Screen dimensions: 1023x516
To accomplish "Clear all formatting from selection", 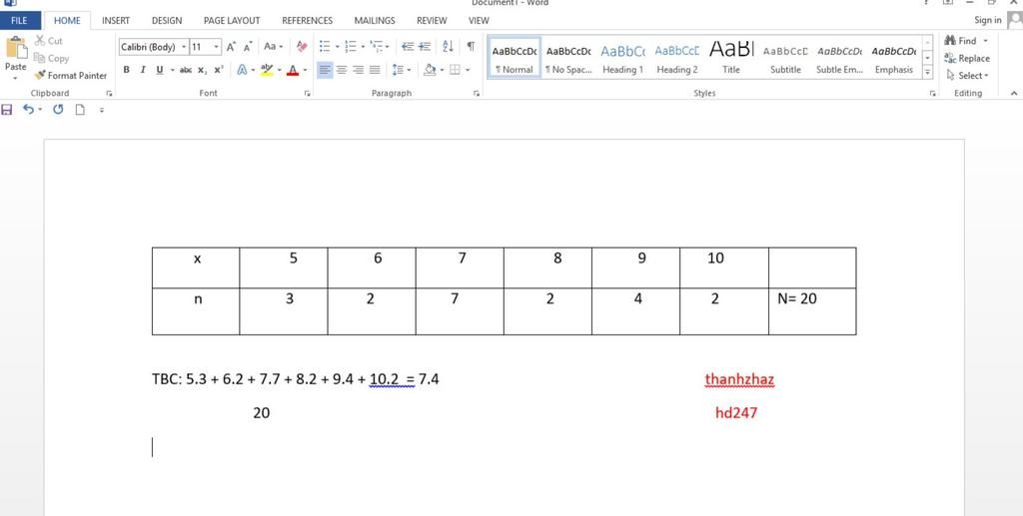I will [301, 47].
